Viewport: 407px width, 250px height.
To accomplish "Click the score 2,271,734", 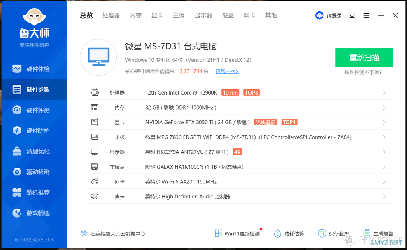I will [191, 71].
